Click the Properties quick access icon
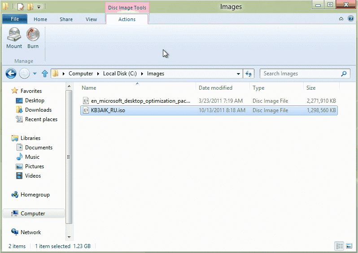The image size is (358, 253). click(x=21, y=7)
